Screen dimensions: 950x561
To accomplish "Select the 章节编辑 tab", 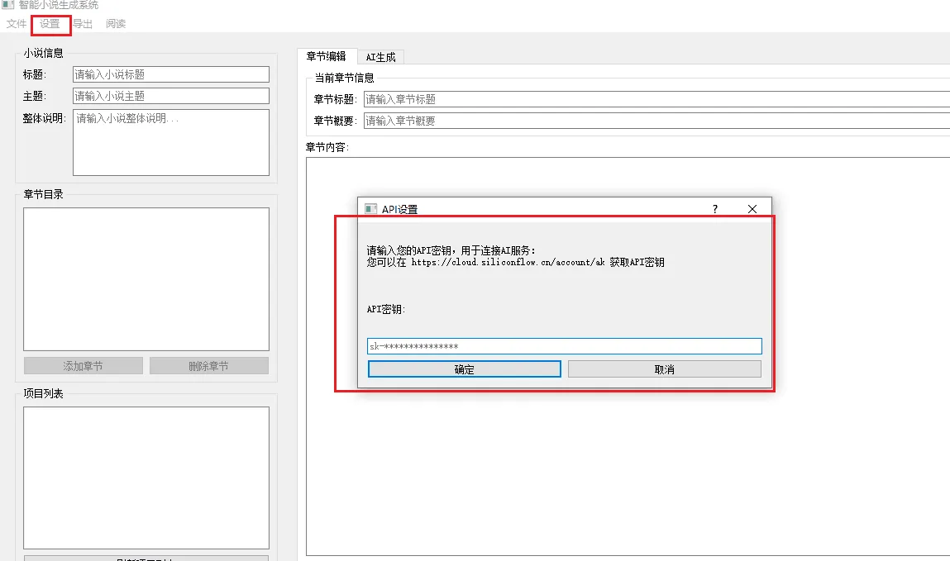I will [x=328, y=56].
